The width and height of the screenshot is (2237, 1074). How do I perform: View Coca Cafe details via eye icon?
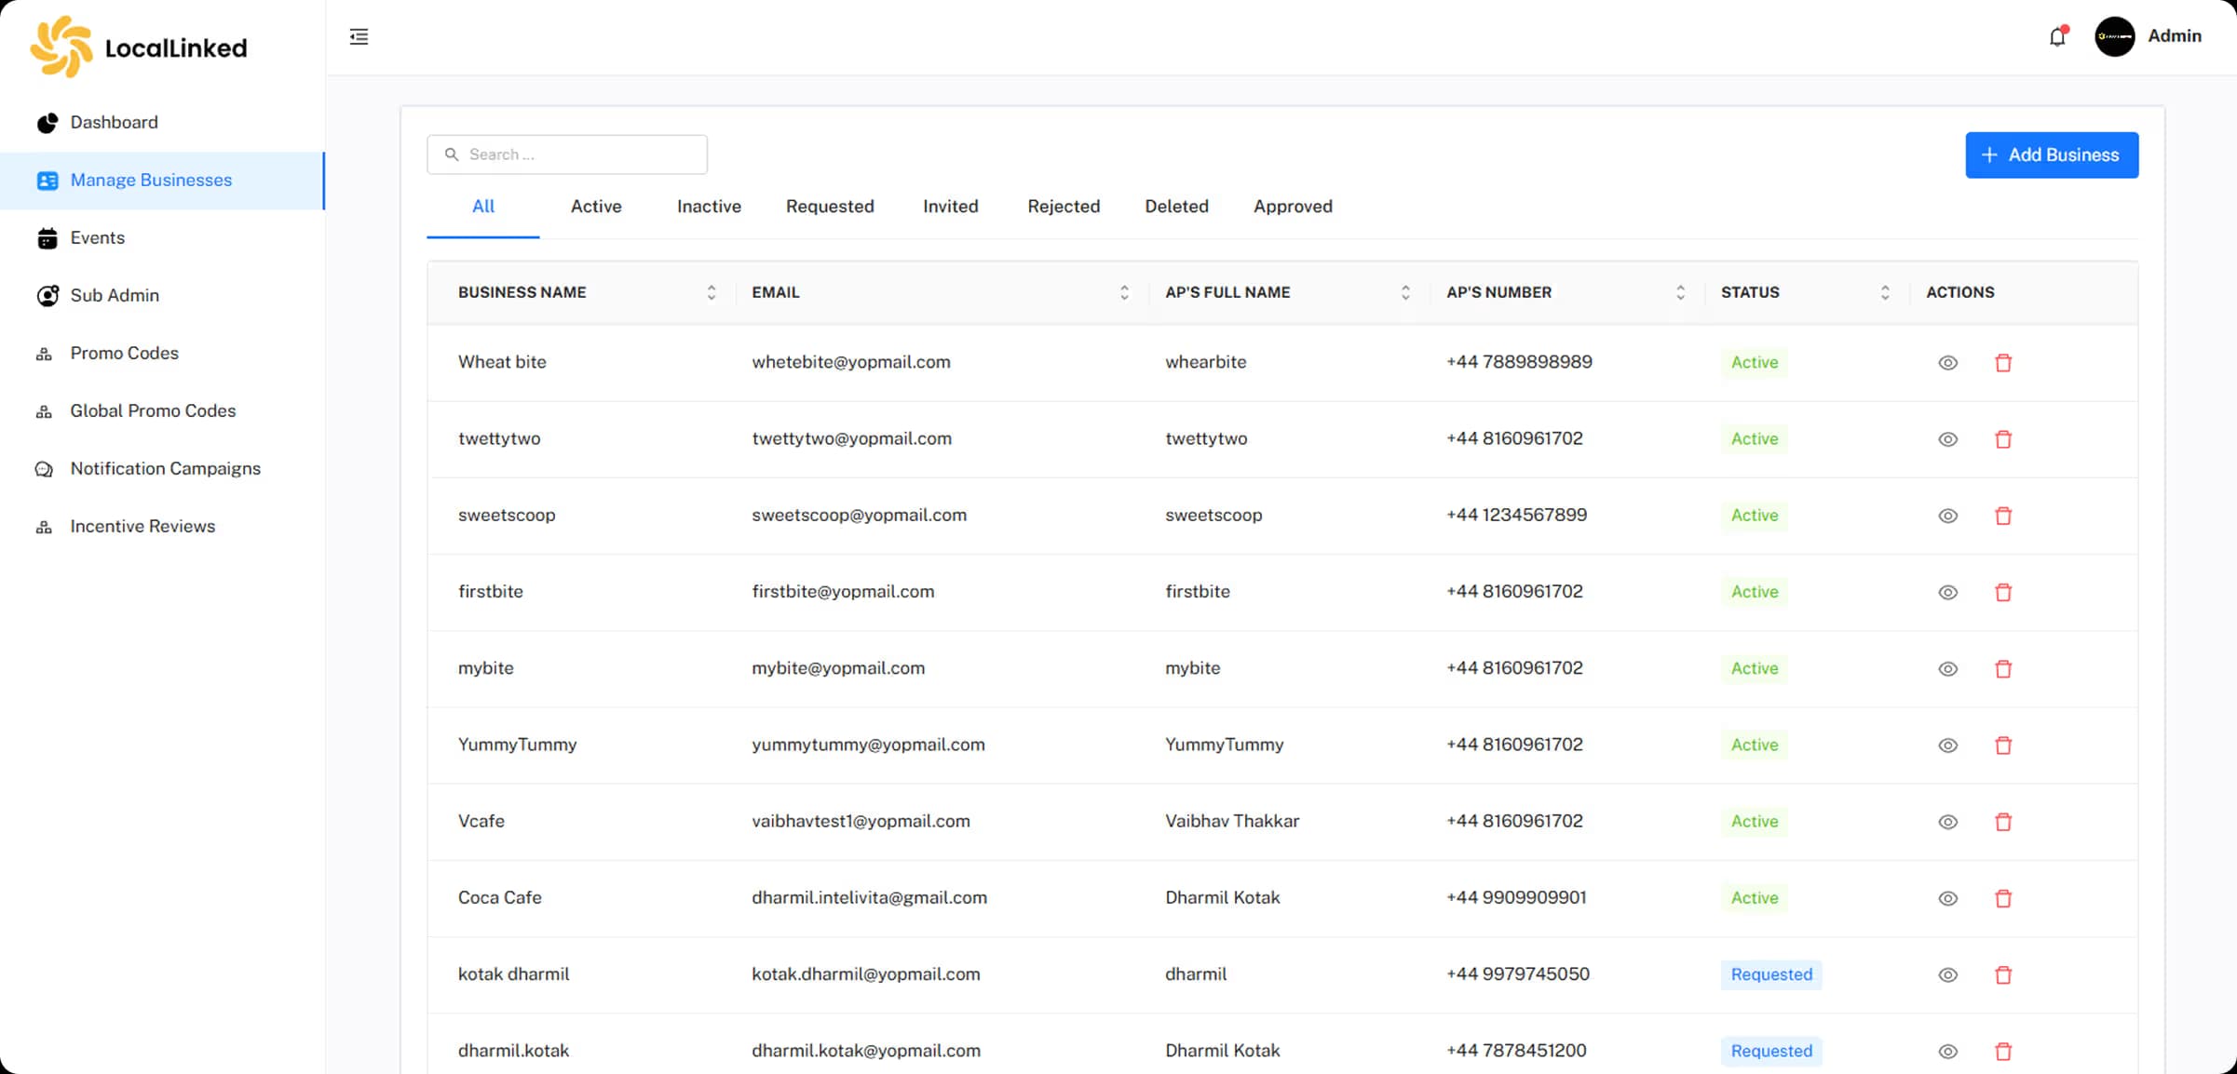[1947, 898]
